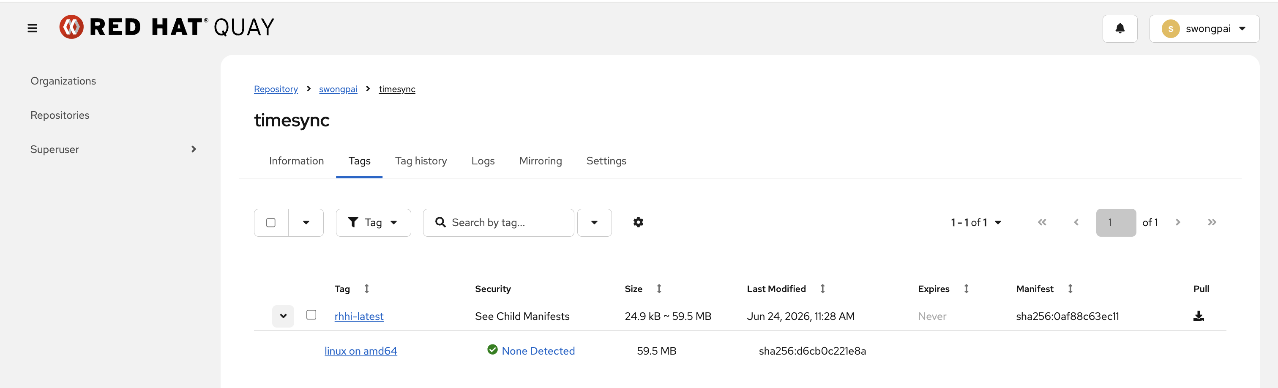Click the None Detected security link
The width and height of the screenshot is (1278, 388).
538,351
